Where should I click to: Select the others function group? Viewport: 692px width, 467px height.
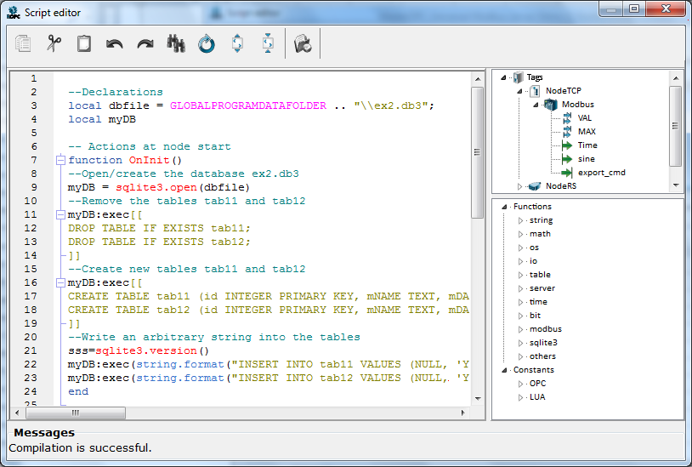tap(542, 356)
